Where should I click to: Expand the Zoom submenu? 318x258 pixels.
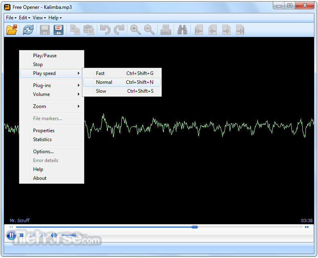(x=52, y=106)
